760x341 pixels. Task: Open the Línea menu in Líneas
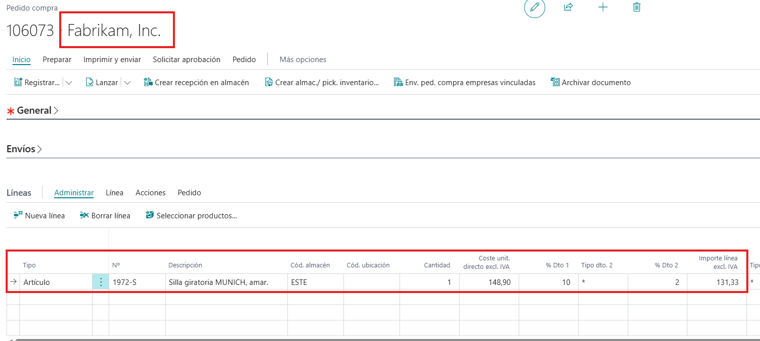click(115, 193)
